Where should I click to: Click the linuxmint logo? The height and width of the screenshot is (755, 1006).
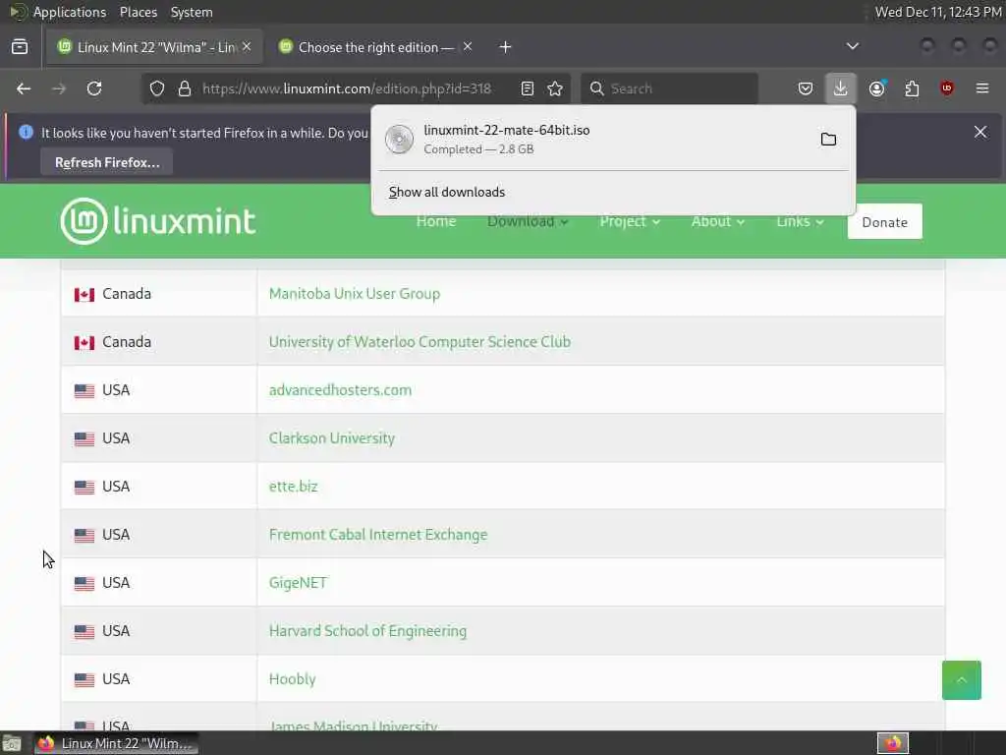click(158, 221)
